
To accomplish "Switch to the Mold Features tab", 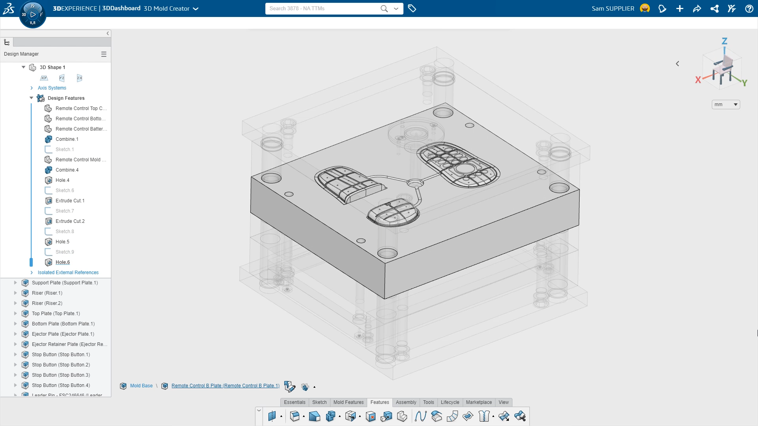I will tap(348, 402).
